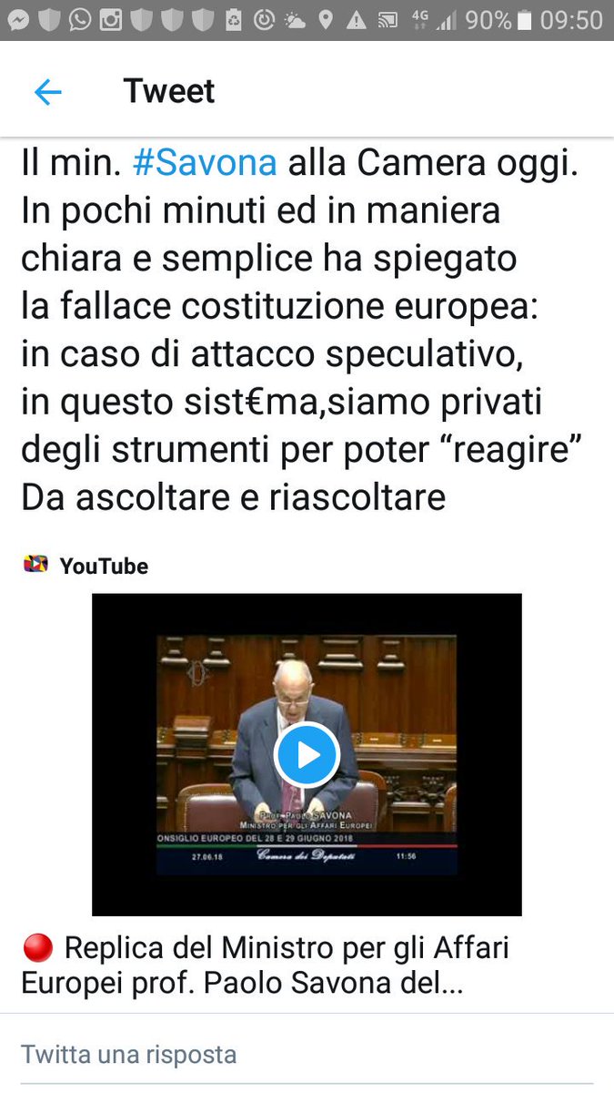Open the Replica del Ministro video title
This screenshot has height=1093, width=614.
[x=266, y=965]
